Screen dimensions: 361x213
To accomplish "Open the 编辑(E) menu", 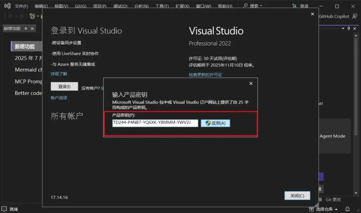I will pyautogui.click(x=41, y=6).
